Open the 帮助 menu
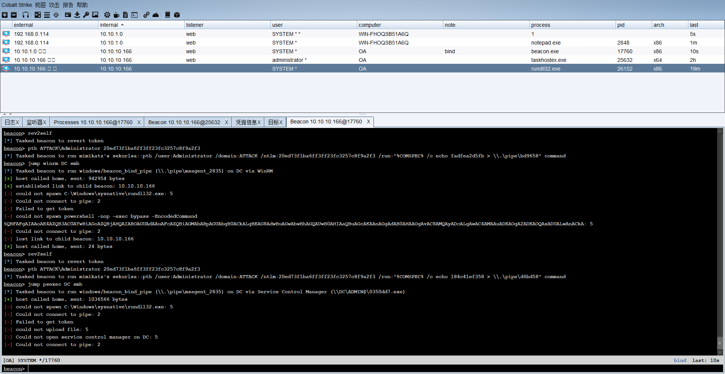 pyautogui.click(x=82, y=5)
